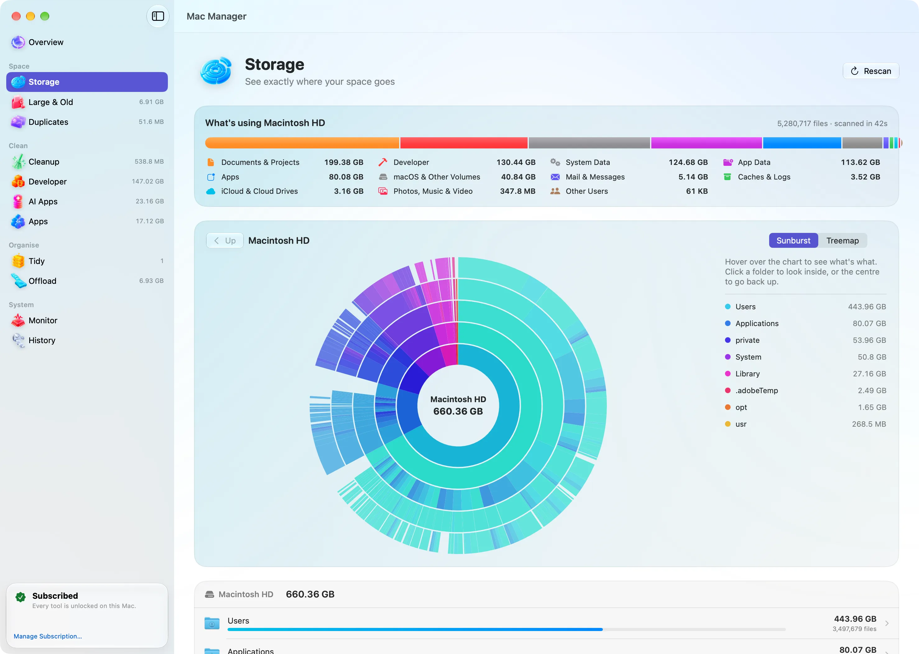This screenshot has width=919, height=654.
Task: Select the Tidy icon
Action: (18, 261)
